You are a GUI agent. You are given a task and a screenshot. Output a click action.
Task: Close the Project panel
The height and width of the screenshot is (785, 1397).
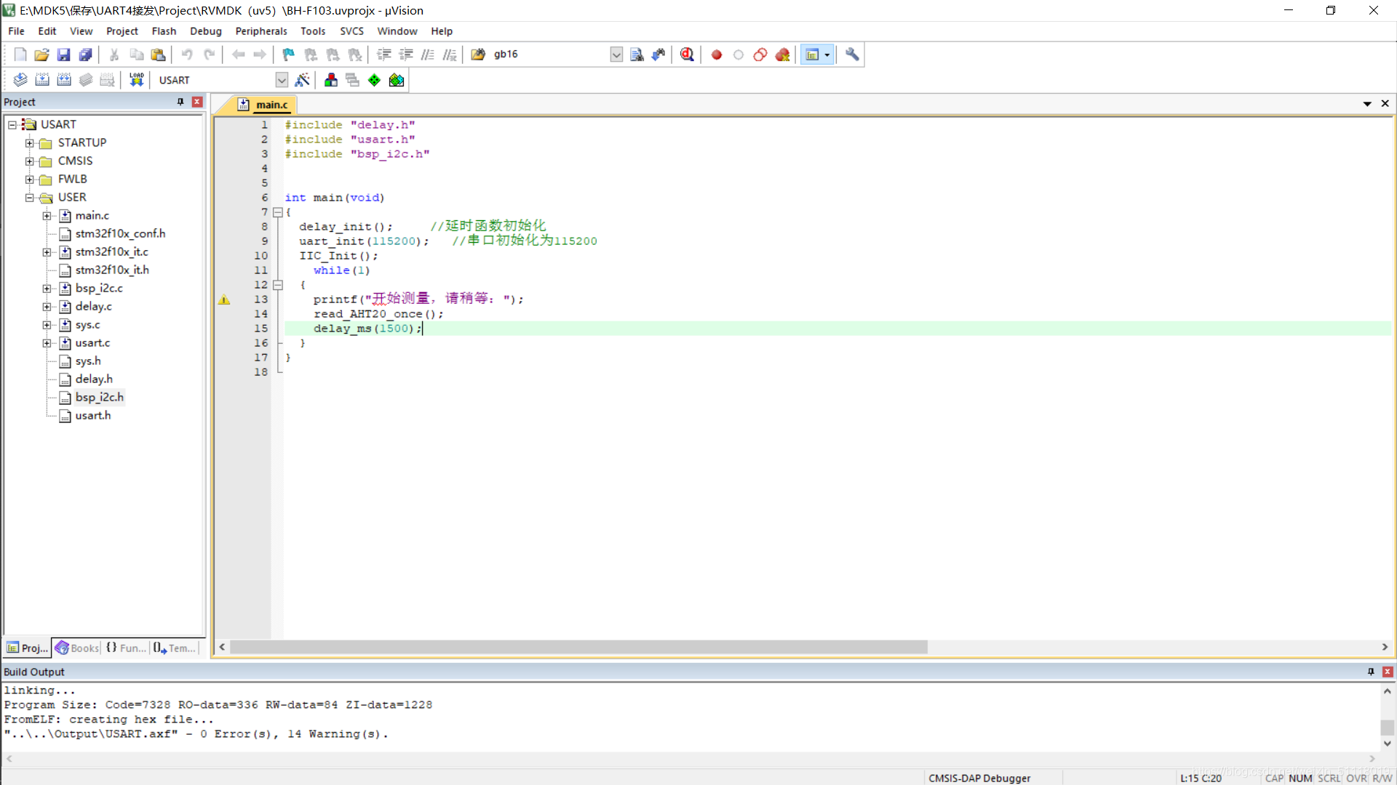197,102
